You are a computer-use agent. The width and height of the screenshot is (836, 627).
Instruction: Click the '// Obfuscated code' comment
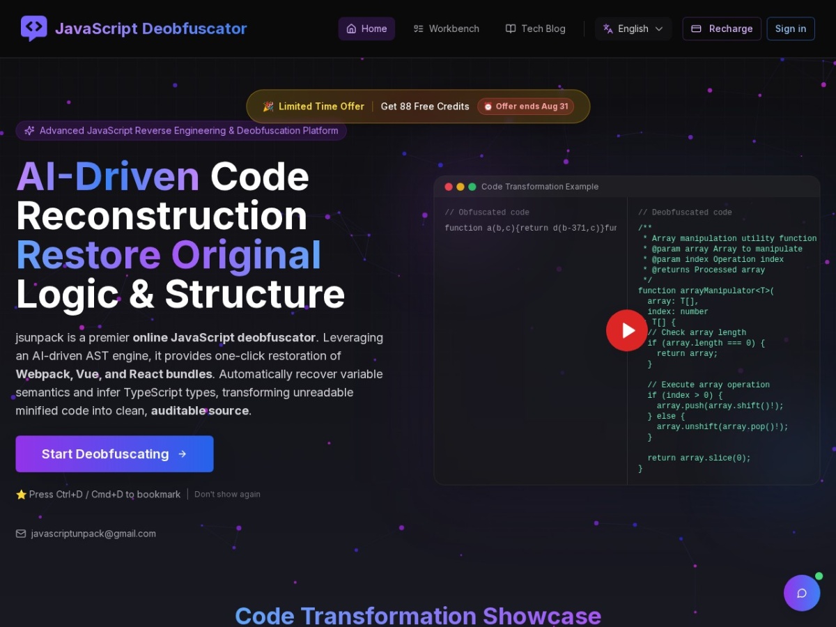click(487, 212)
